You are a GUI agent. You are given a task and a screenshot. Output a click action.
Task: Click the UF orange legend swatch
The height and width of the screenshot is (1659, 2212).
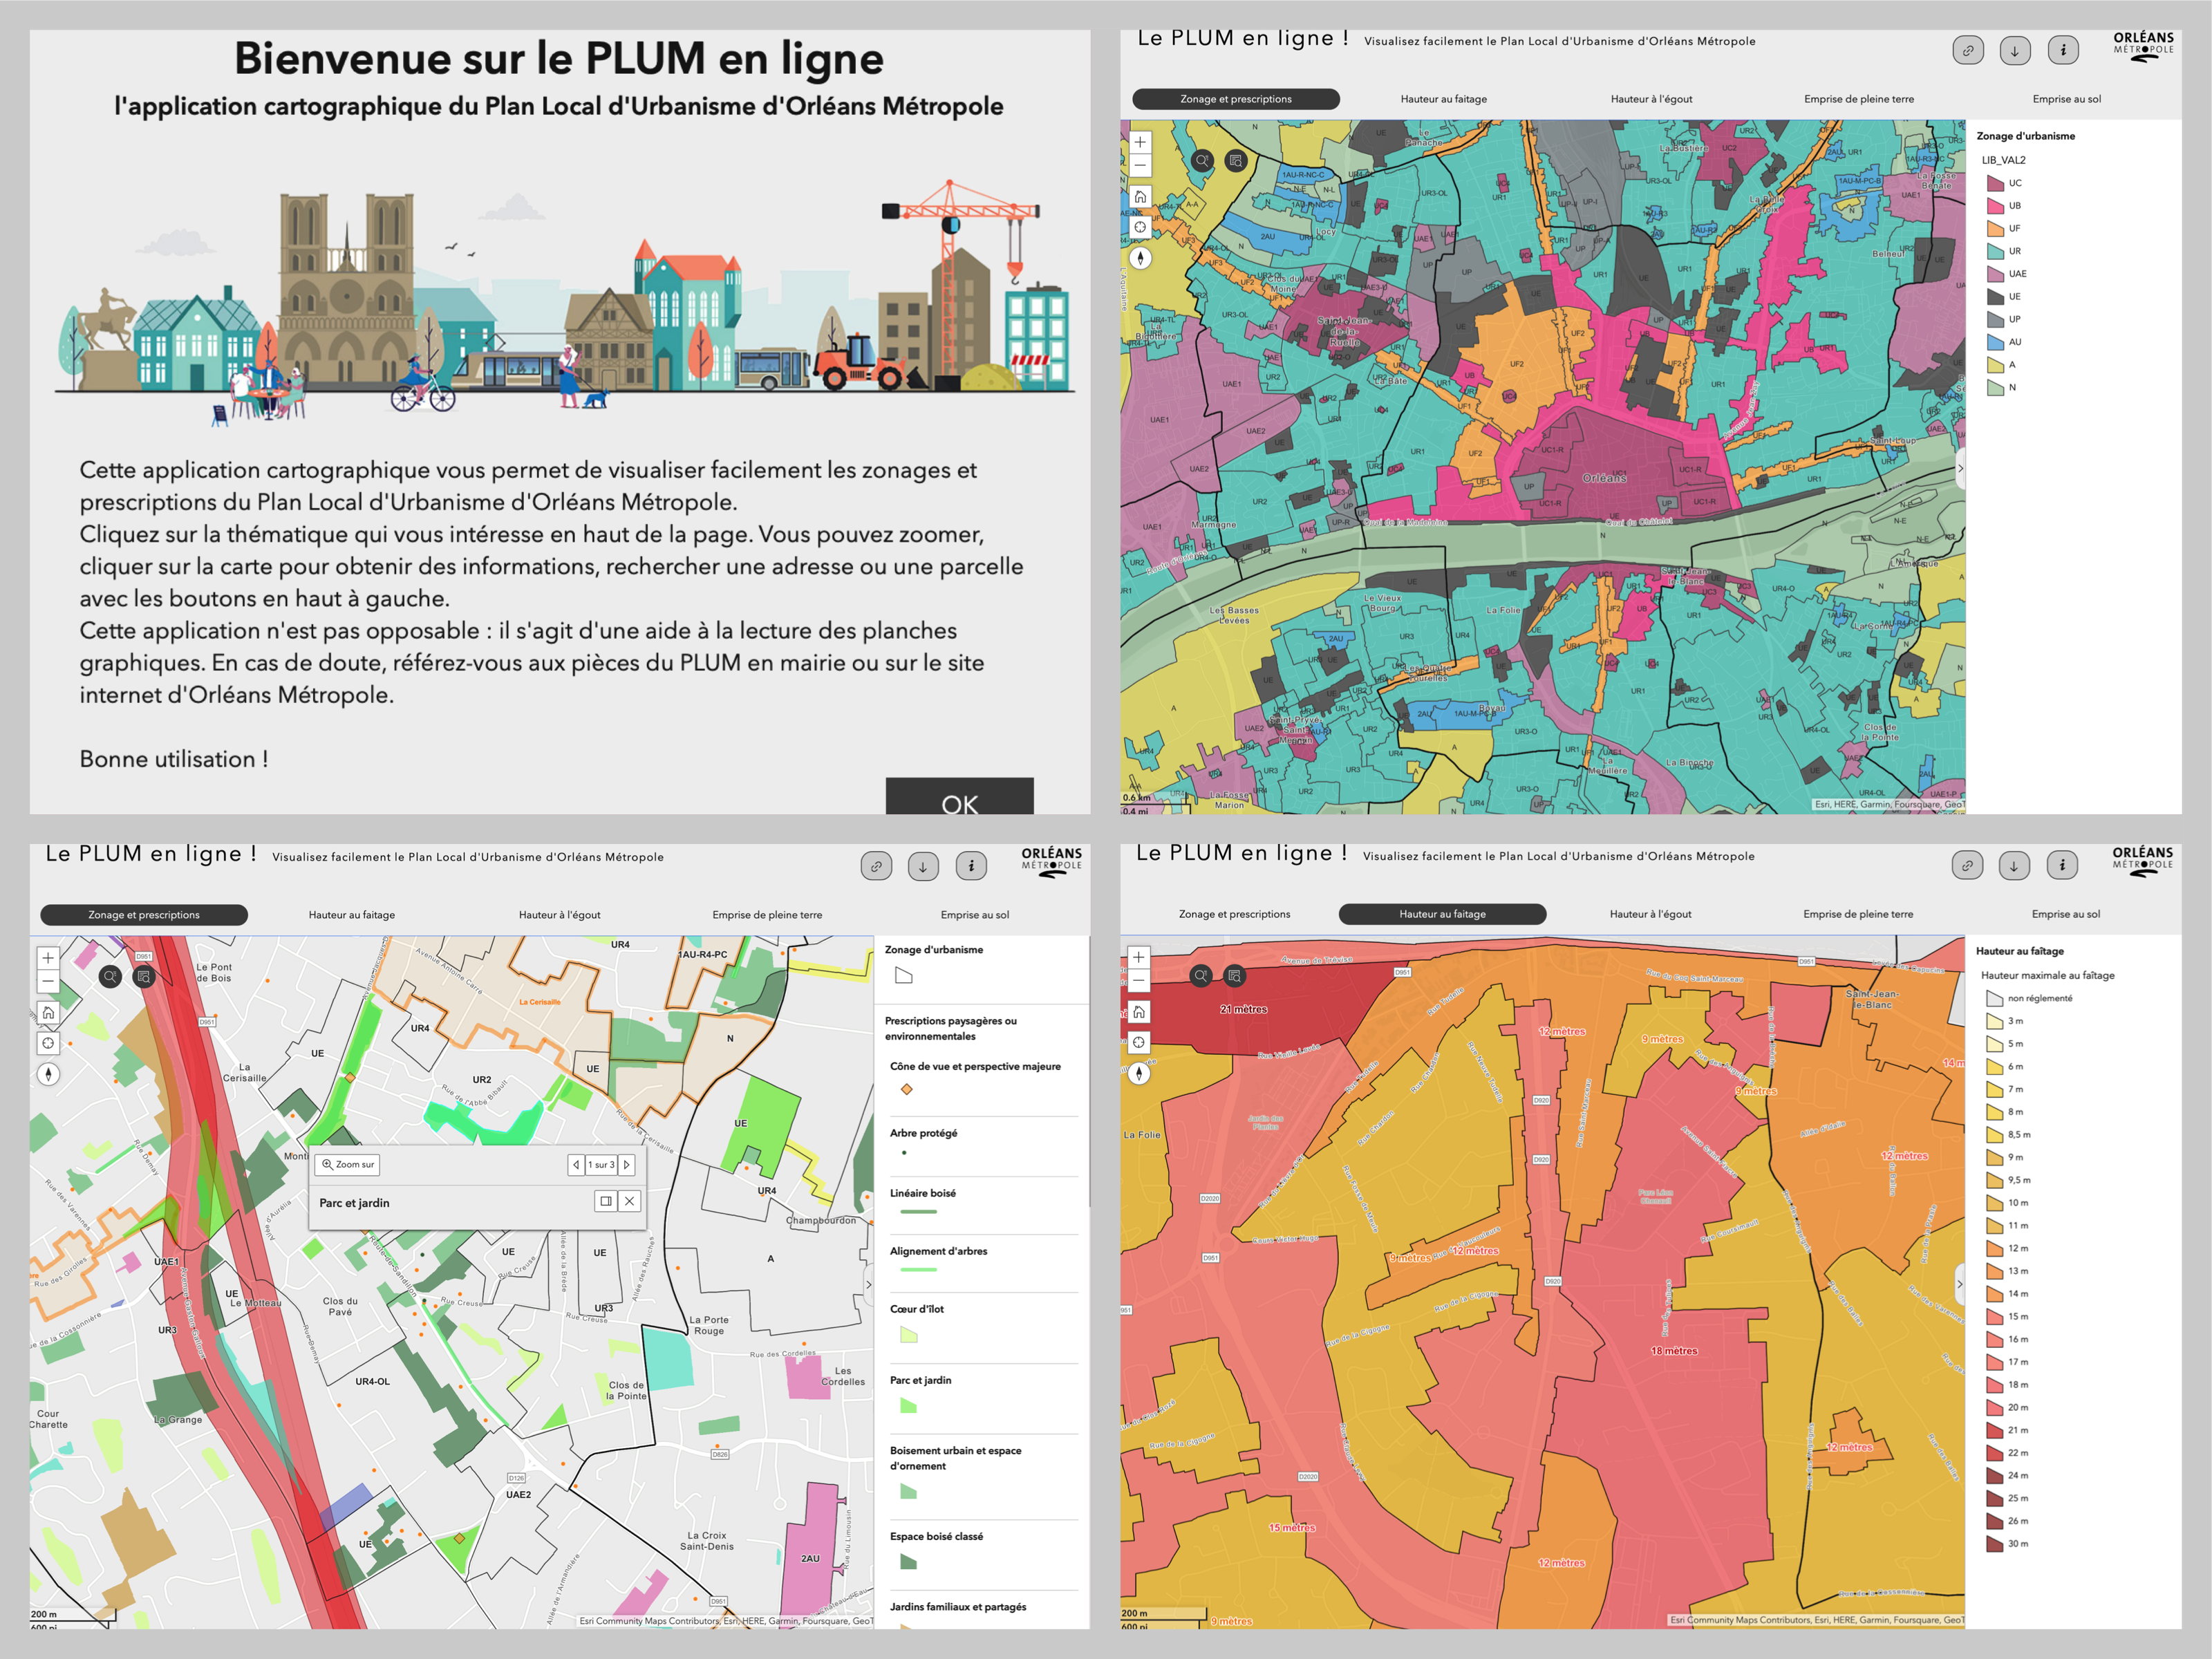pyautogui.click(x=1995, y=229)
